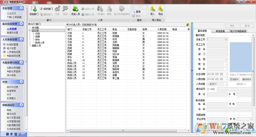
Task: Switch to the 班次与考勤规则 tab
Action: 238,31
